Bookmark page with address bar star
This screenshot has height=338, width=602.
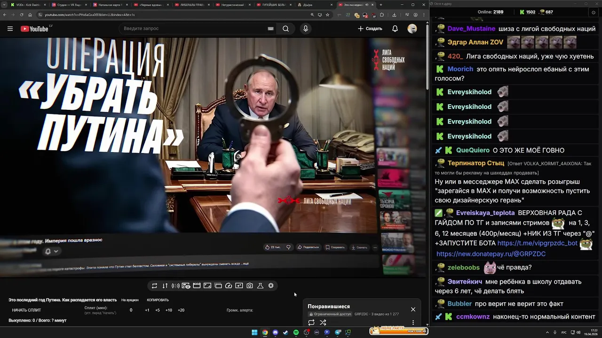click(328, 15)
